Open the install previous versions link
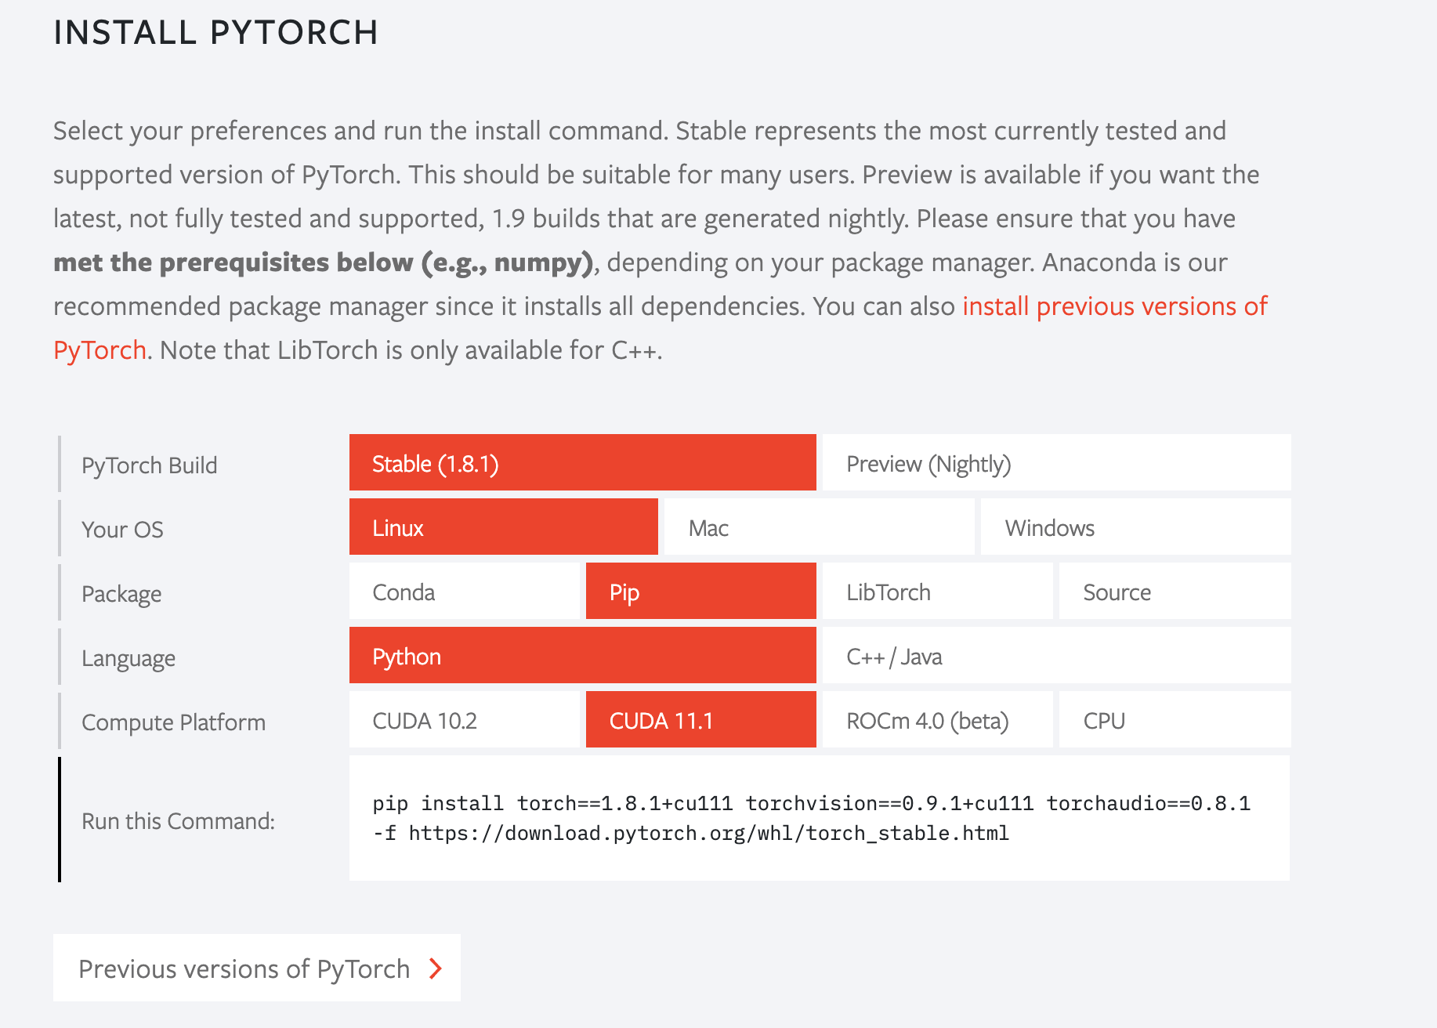 (1113, 306)
